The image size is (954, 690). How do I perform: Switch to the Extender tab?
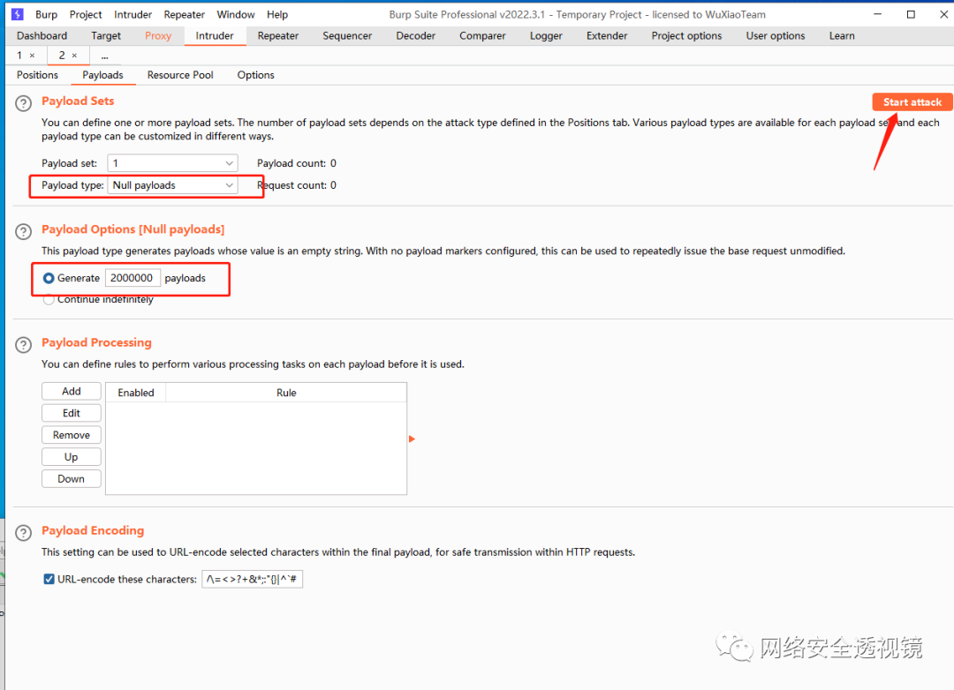607,36
